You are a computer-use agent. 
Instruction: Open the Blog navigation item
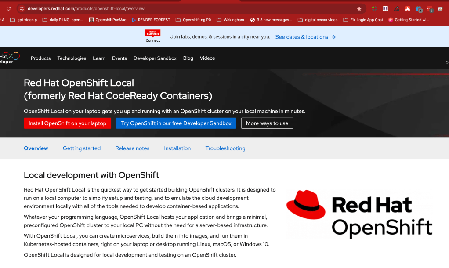[x=188, y=58]
